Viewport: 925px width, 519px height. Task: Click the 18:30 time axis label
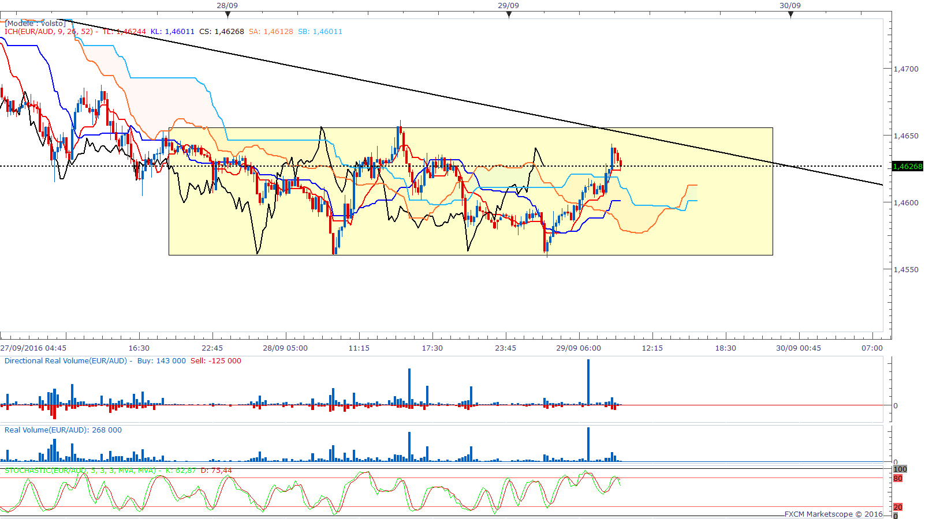[x=726, y=348]
